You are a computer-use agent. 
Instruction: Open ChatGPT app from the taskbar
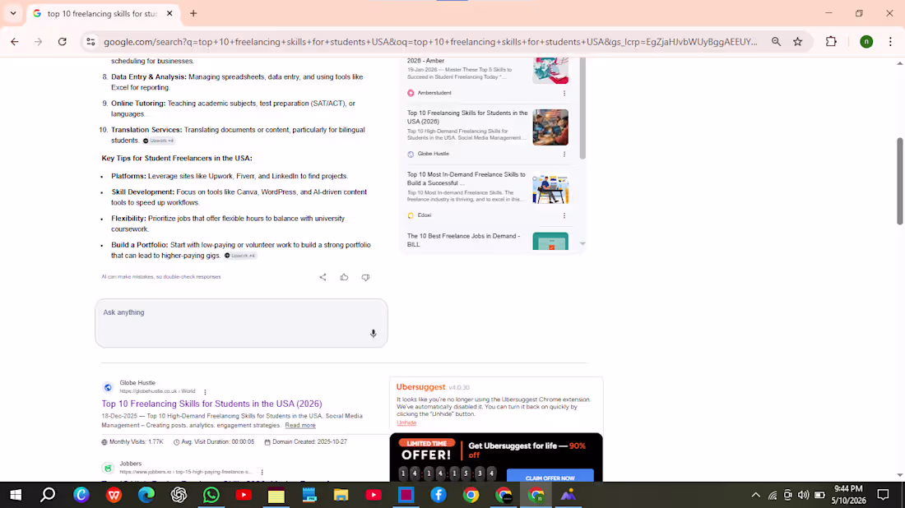point(179,495)
